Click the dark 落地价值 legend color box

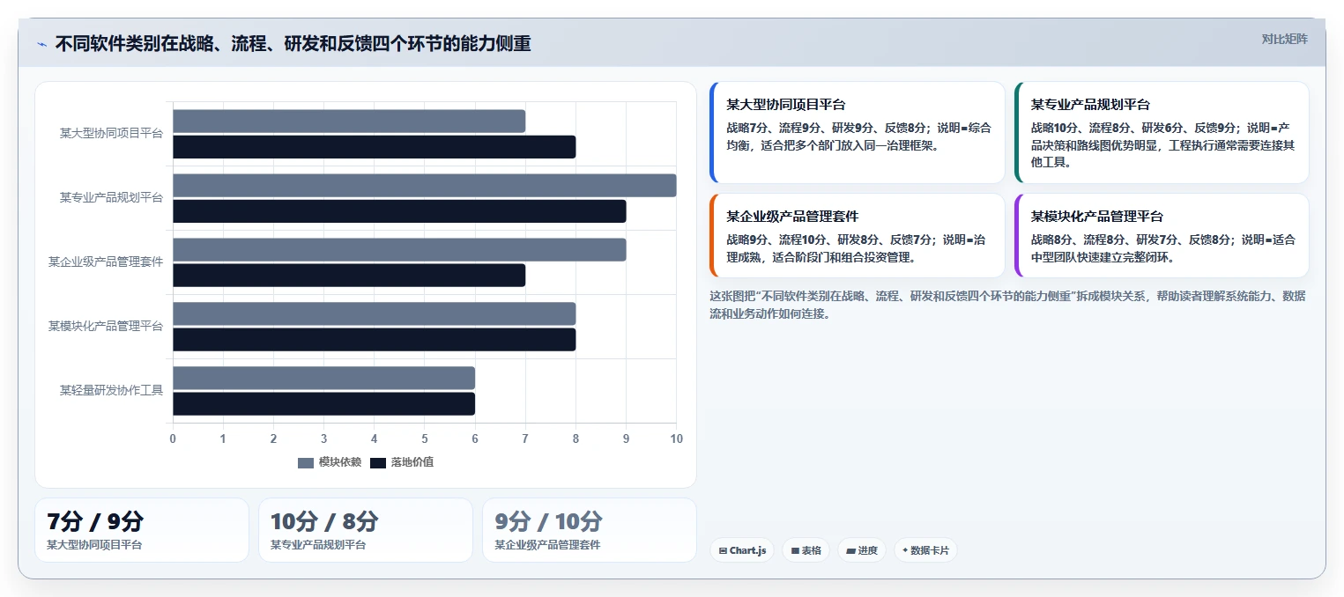tap(378, 462)
